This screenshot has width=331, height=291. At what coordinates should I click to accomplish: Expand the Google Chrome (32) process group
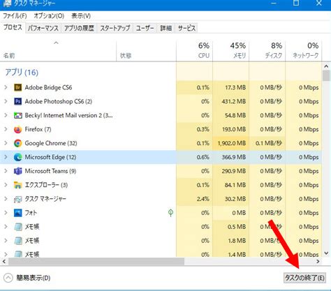tap(6, 143)
